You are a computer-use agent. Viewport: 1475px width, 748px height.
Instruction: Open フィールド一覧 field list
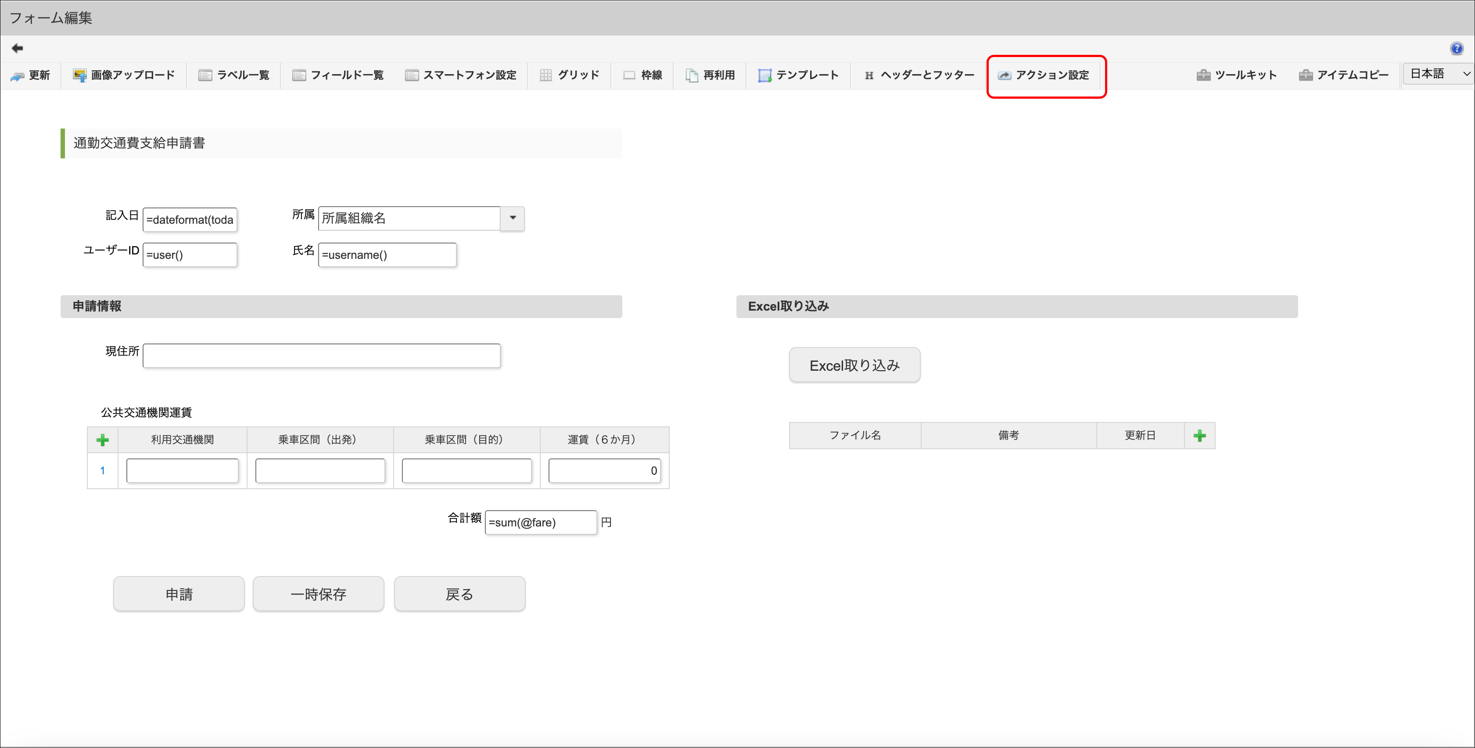pos(338,75)
